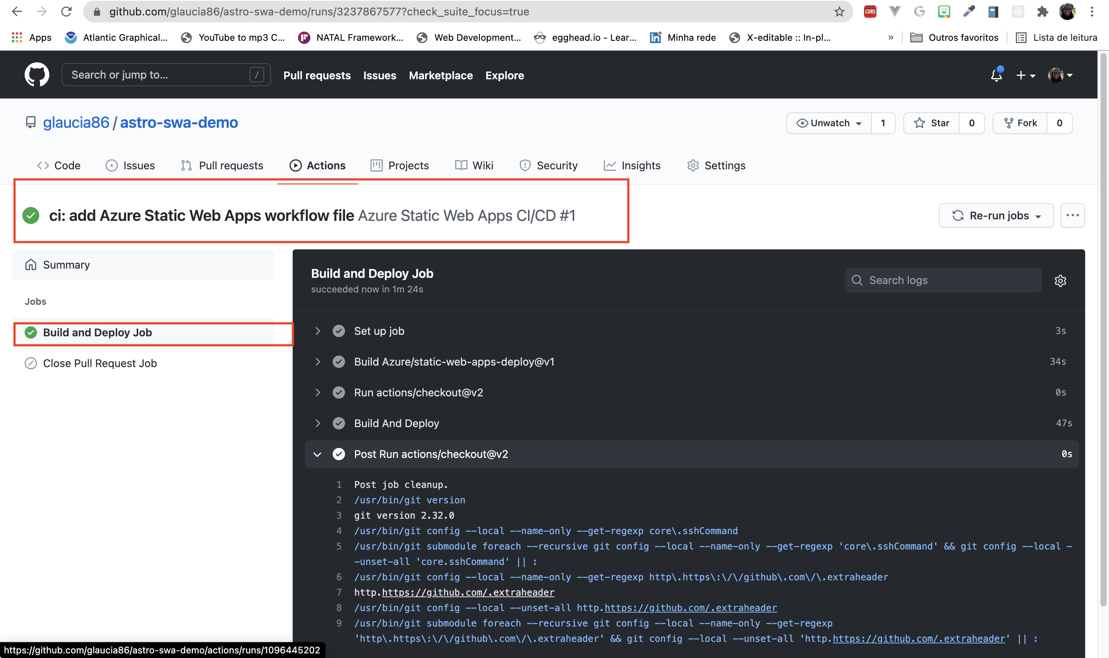
Task: Click the Vue devtools extension icon
Action: click(895, 12)
